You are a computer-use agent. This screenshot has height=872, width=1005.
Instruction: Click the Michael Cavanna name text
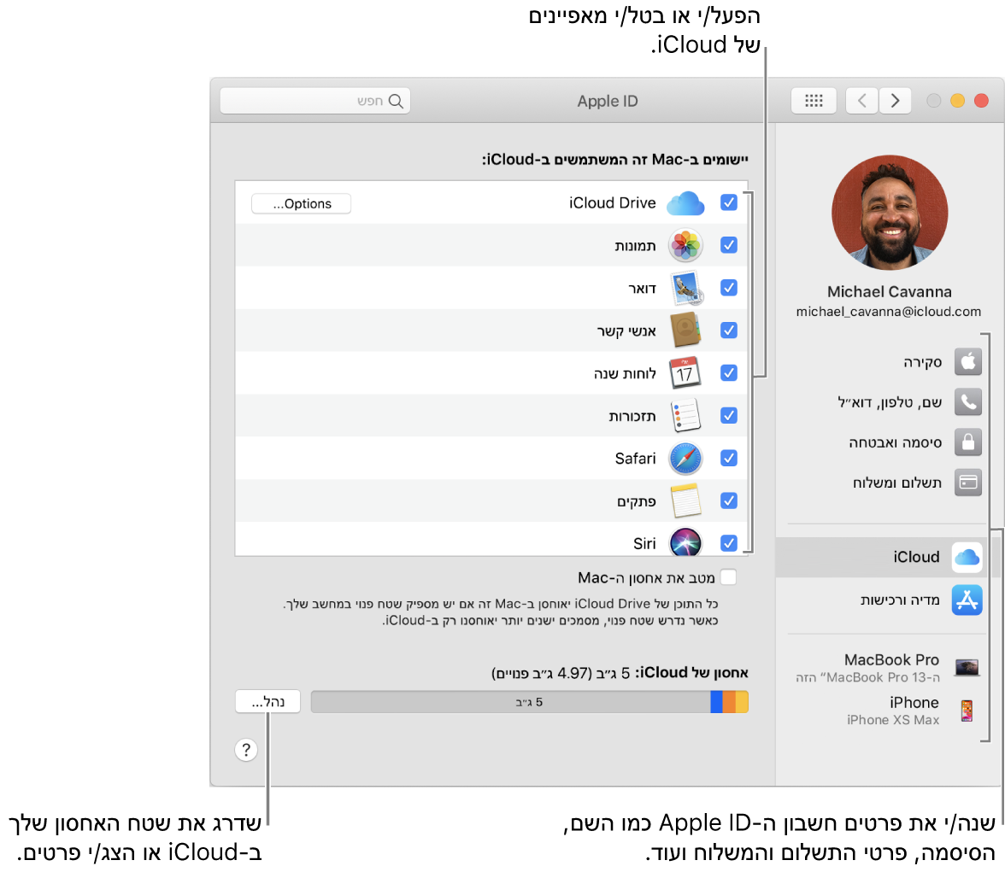[x=889, y=291]
